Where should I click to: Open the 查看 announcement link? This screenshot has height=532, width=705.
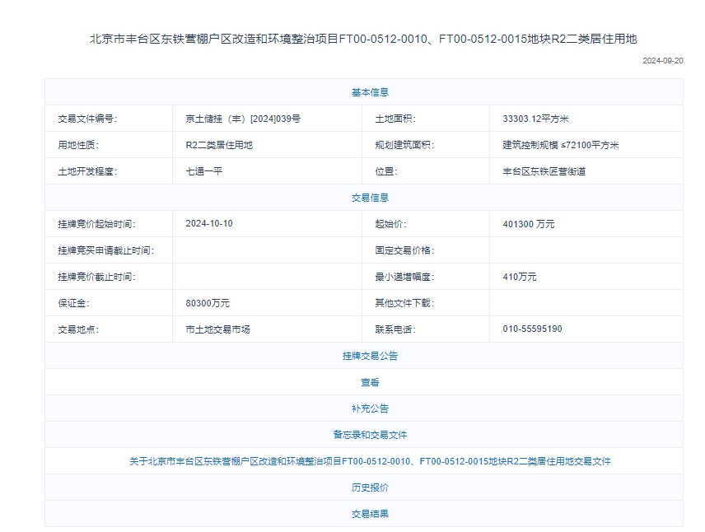pyautogui.click(x=370, y=382)
